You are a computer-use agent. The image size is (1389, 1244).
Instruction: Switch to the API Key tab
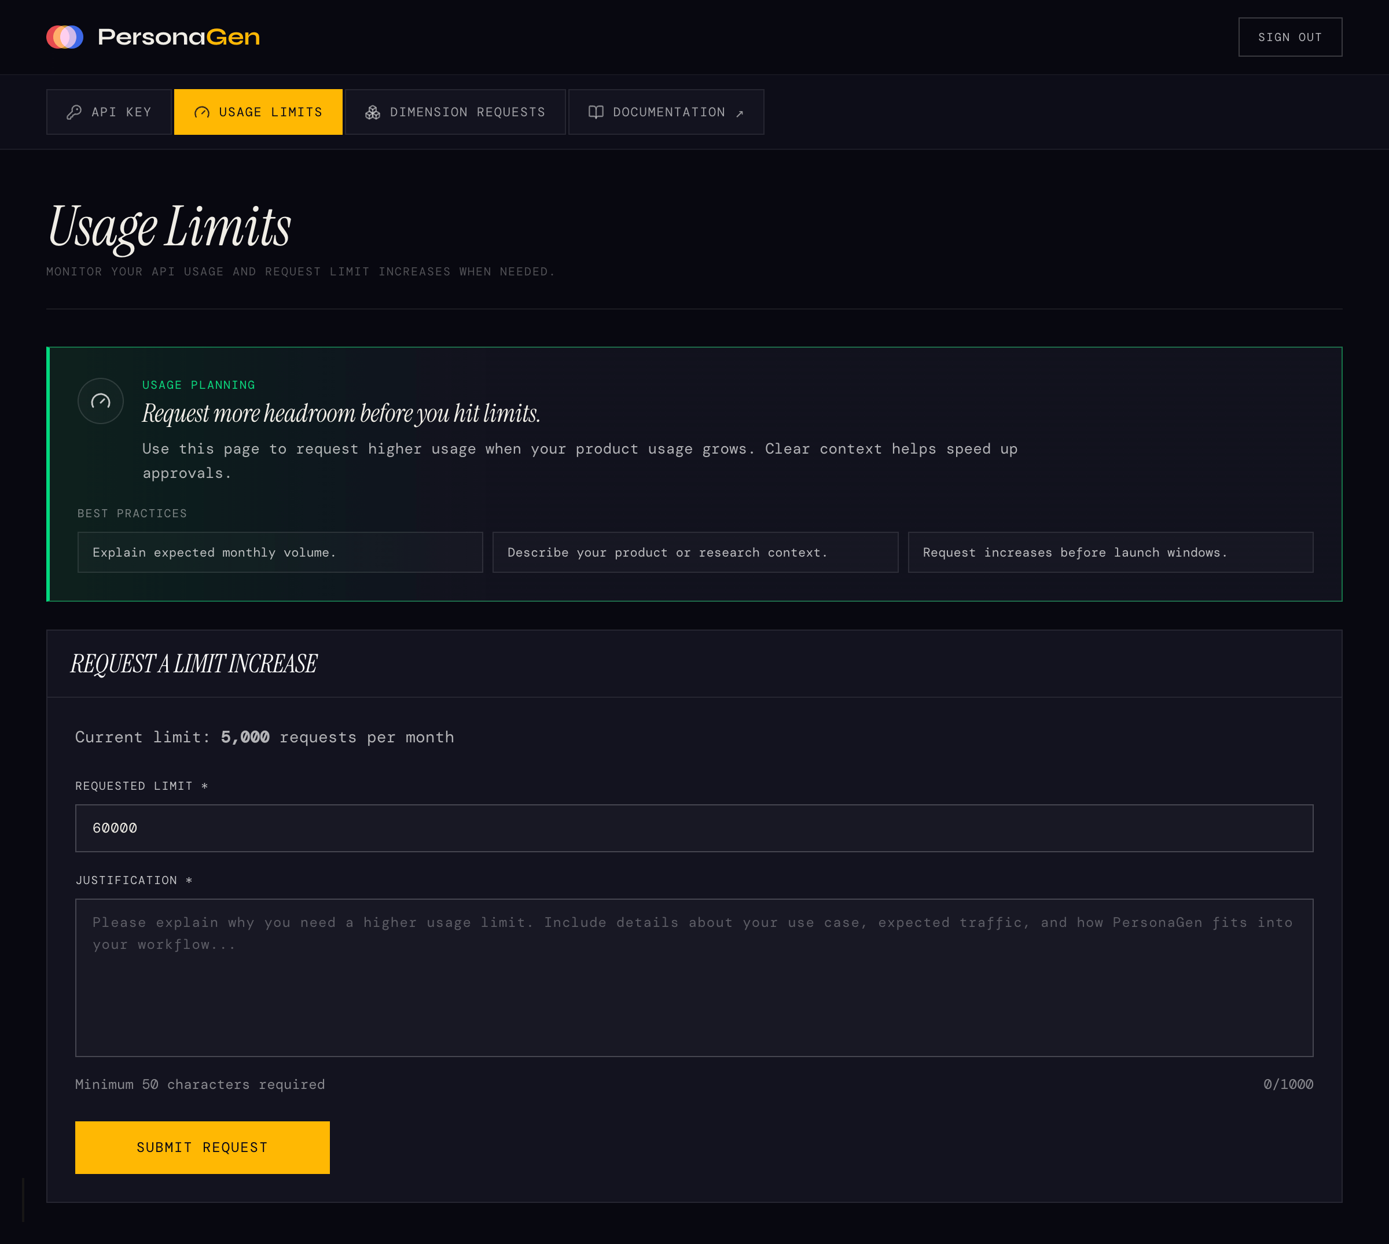click(x=109, y=112)
